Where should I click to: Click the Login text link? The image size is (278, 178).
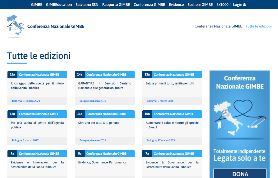coord(238,4)
